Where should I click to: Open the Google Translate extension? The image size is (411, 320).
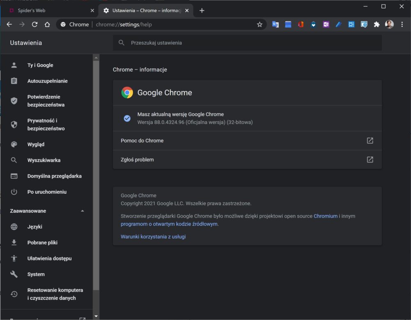point(275,24)
